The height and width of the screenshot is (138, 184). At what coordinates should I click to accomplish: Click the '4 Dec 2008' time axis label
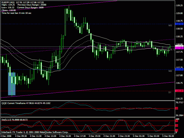pos(6,136)
